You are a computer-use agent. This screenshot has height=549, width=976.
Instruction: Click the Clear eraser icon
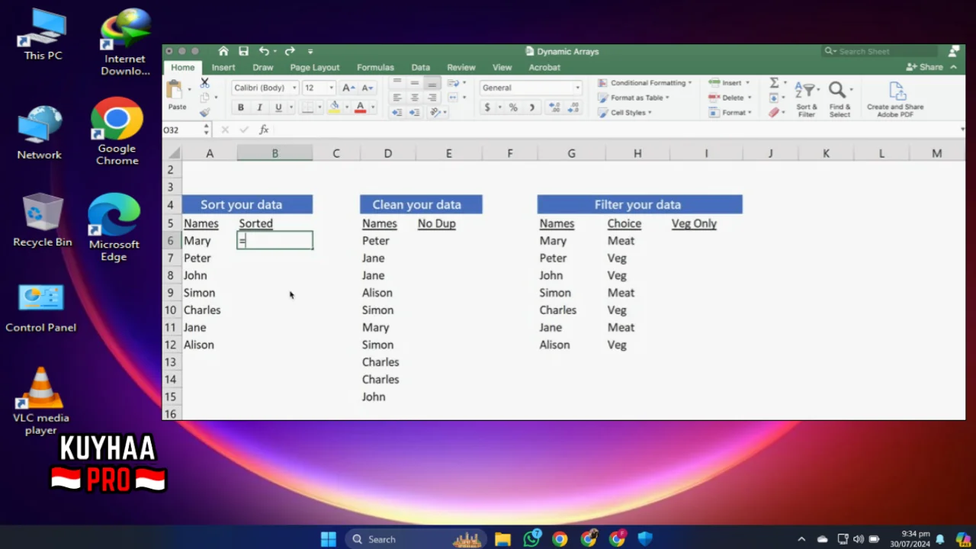(x=774, y=112)
